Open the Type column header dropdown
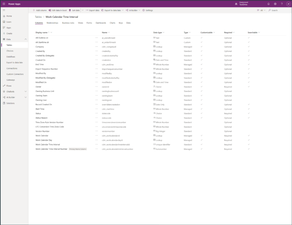292x225 pixels. coord(190,33)
